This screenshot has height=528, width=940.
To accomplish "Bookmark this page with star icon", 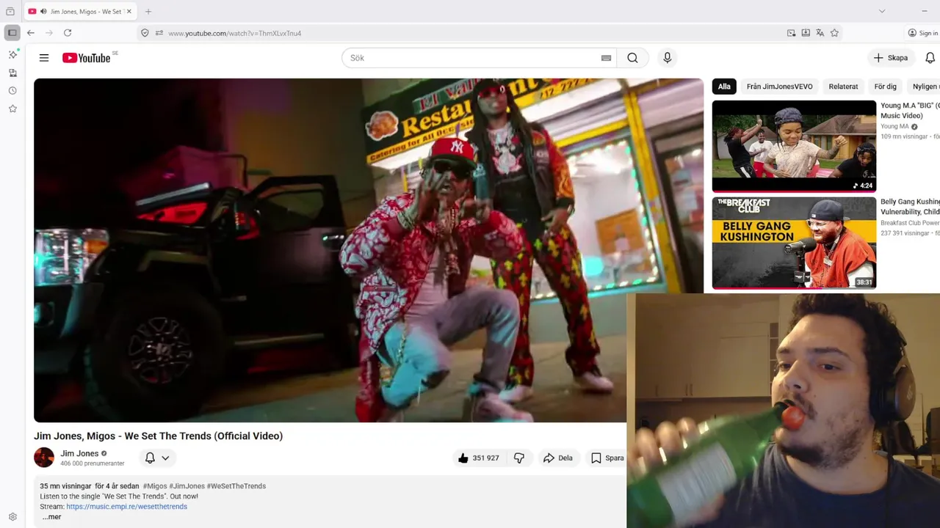I will [x=834, y=33].
